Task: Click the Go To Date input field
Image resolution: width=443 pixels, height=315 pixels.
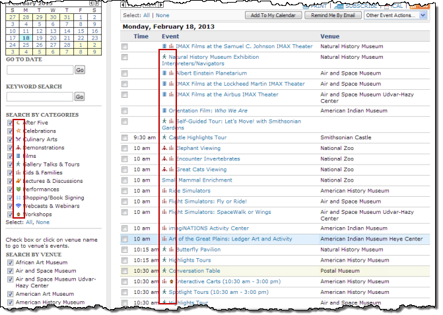Action: click(40, 70)
